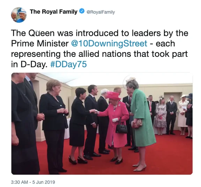Click the blue hat in profile avatar
Screen dimensions: 201x187
22,11
